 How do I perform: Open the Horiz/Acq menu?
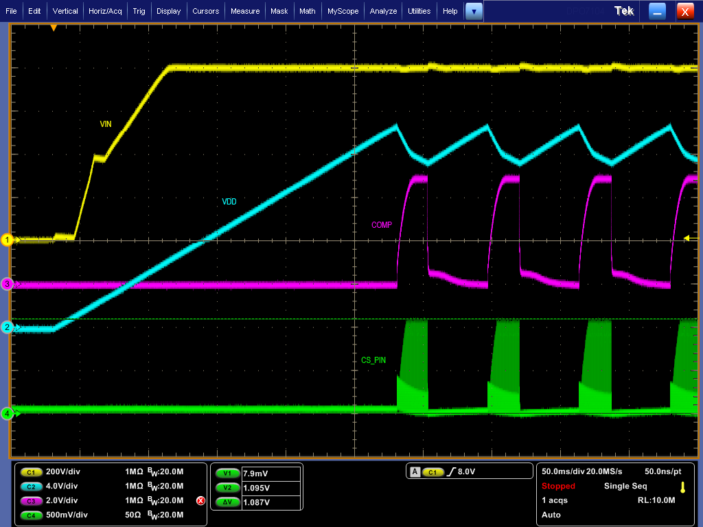click(104, 11)
